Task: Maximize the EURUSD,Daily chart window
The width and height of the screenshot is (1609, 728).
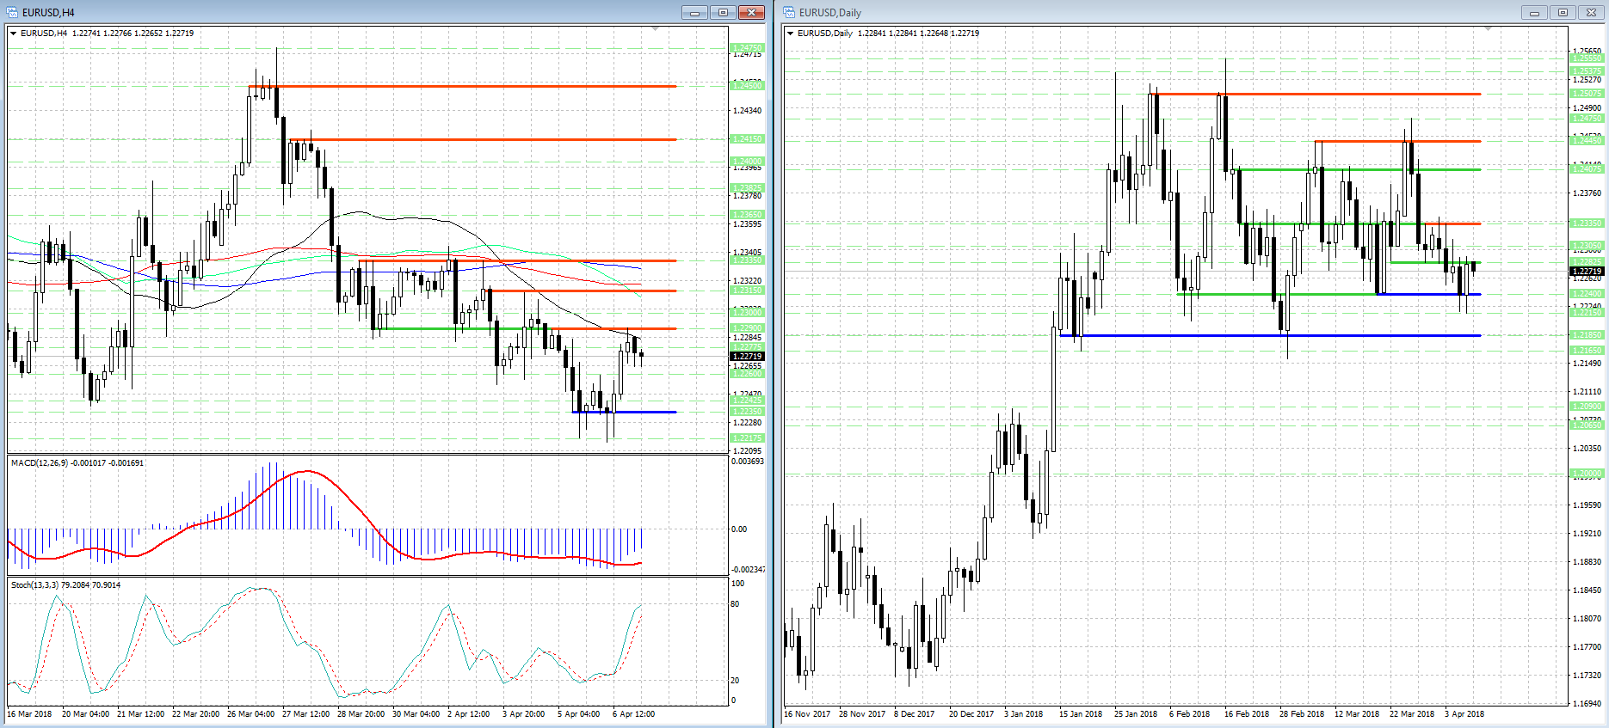Action: pos(1563,12)
